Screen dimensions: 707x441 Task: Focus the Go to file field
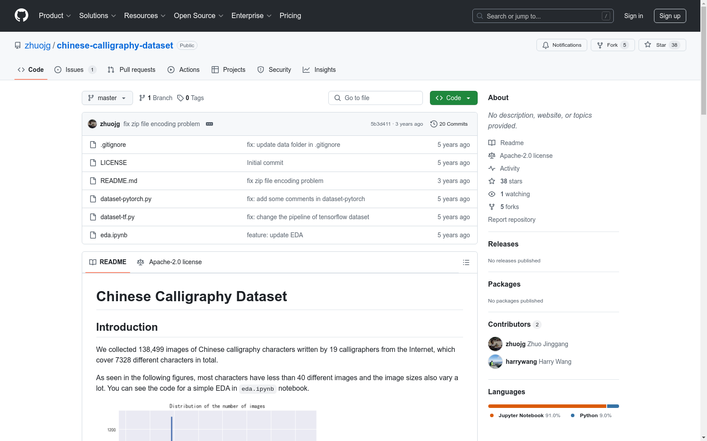click(x=376, y=98)
